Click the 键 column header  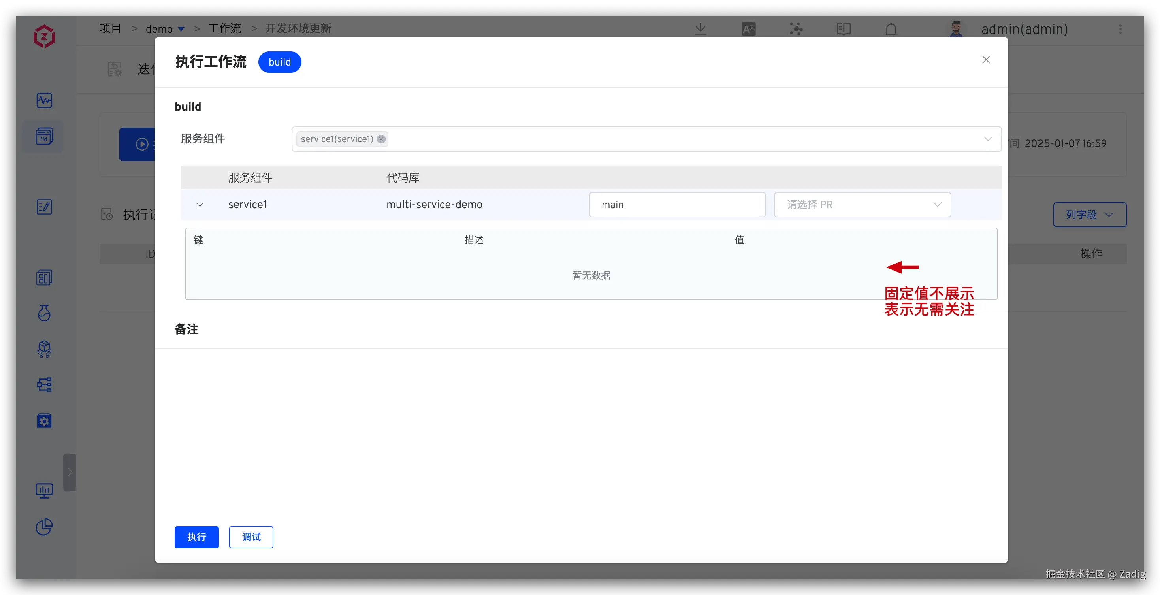198,240
